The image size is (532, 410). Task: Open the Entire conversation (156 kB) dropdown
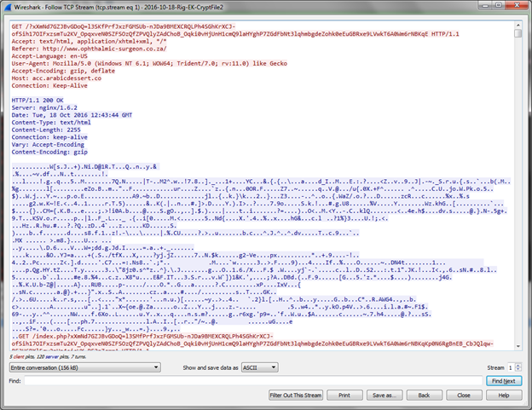(84, 367)
